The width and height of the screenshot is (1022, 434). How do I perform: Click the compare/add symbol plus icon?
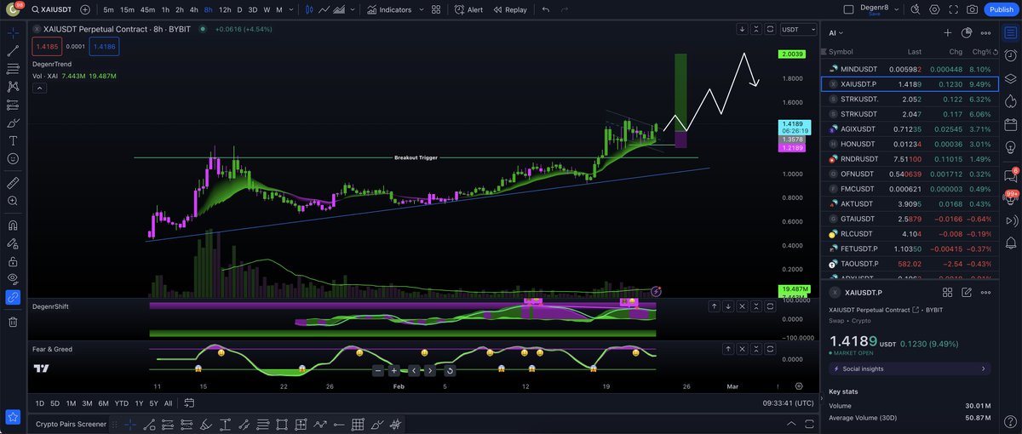pos(85,9)
